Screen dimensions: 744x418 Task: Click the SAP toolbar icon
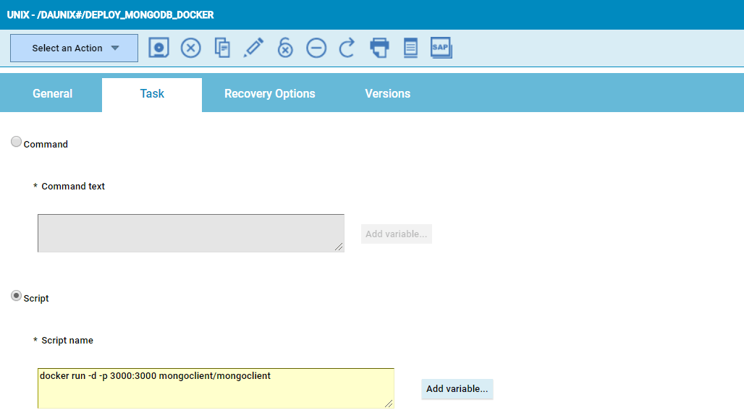441,48
